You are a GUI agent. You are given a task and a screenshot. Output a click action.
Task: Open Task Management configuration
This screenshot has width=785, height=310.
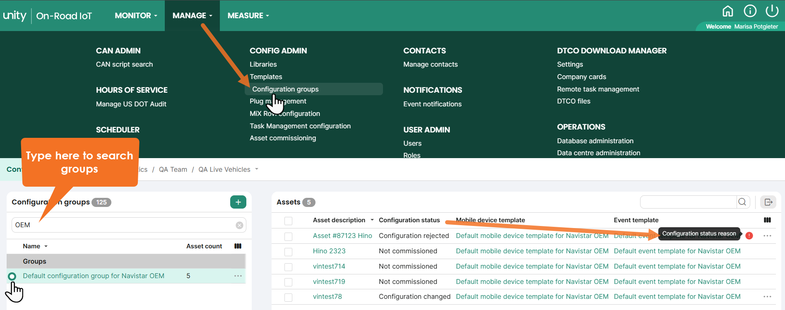(300, 126)
